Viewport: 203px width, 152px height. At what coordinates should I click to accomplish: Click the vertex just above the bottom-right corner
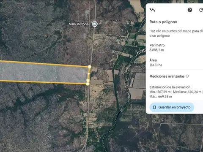(88, 81)
